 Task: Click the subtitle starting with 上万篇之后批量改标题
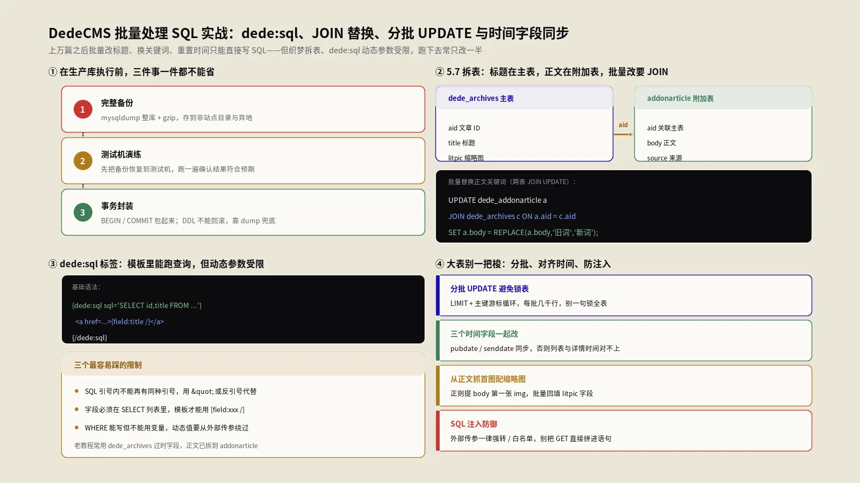[x=265, y=50]
